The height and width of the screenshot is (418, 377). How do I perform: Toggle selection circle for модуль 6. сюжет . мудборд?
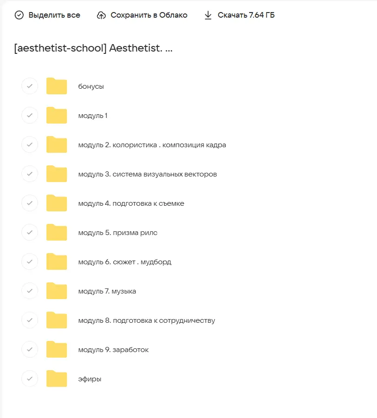[30, 262]
